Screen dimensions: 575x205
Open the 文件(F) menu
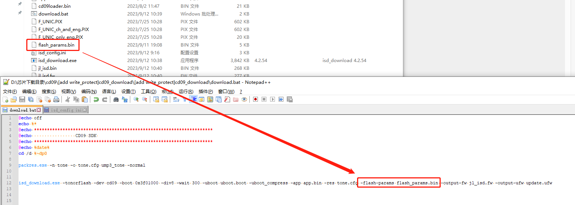coord(10,92)
